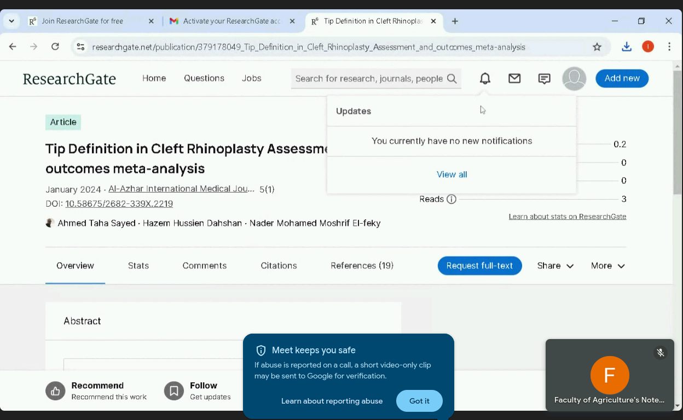Click the Article type badge
Image resolution: width=683 pixels, height=420 pixels.
point(63,122)
